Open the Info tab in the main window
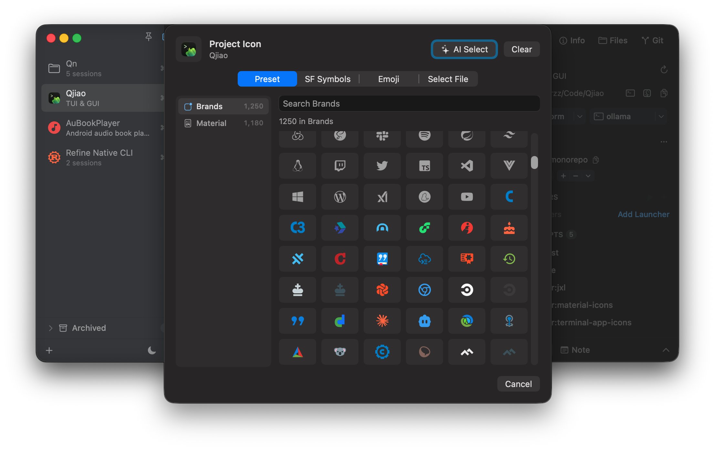Image resolution: width=715 pixels, height=451 pixels. (x=572, y=40)
